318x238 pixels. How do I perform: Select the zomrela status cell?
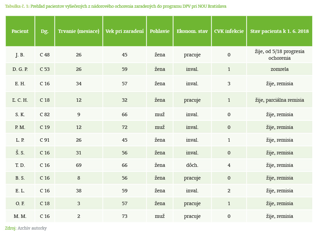[279, 69]
